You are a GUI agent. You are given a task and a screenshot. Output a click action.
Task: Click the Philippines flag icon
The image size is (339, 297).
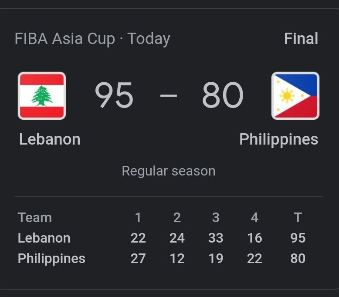[x=295, y=96]
